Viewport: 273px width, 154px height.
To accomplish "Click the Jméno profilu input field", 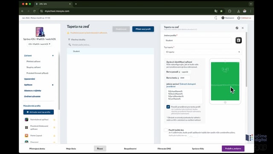I will click(x=197, y=40).
